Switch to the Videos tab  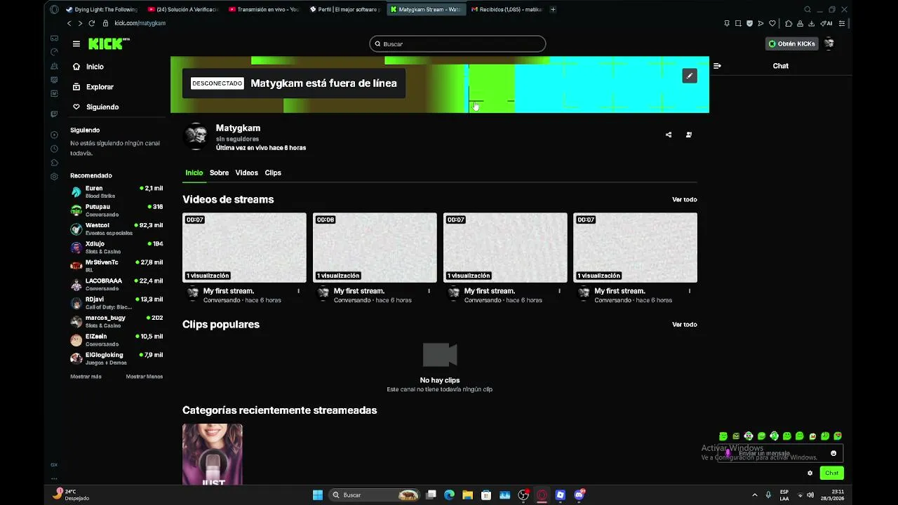pyautogui.click(x=246, y=173)
